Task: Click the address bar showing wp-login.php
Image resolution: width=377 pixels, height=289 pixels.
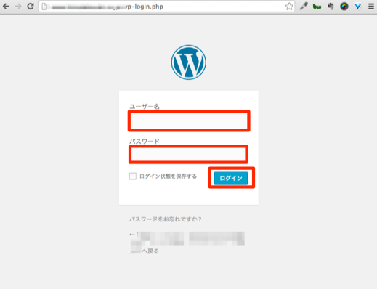Action: [166, 7]
